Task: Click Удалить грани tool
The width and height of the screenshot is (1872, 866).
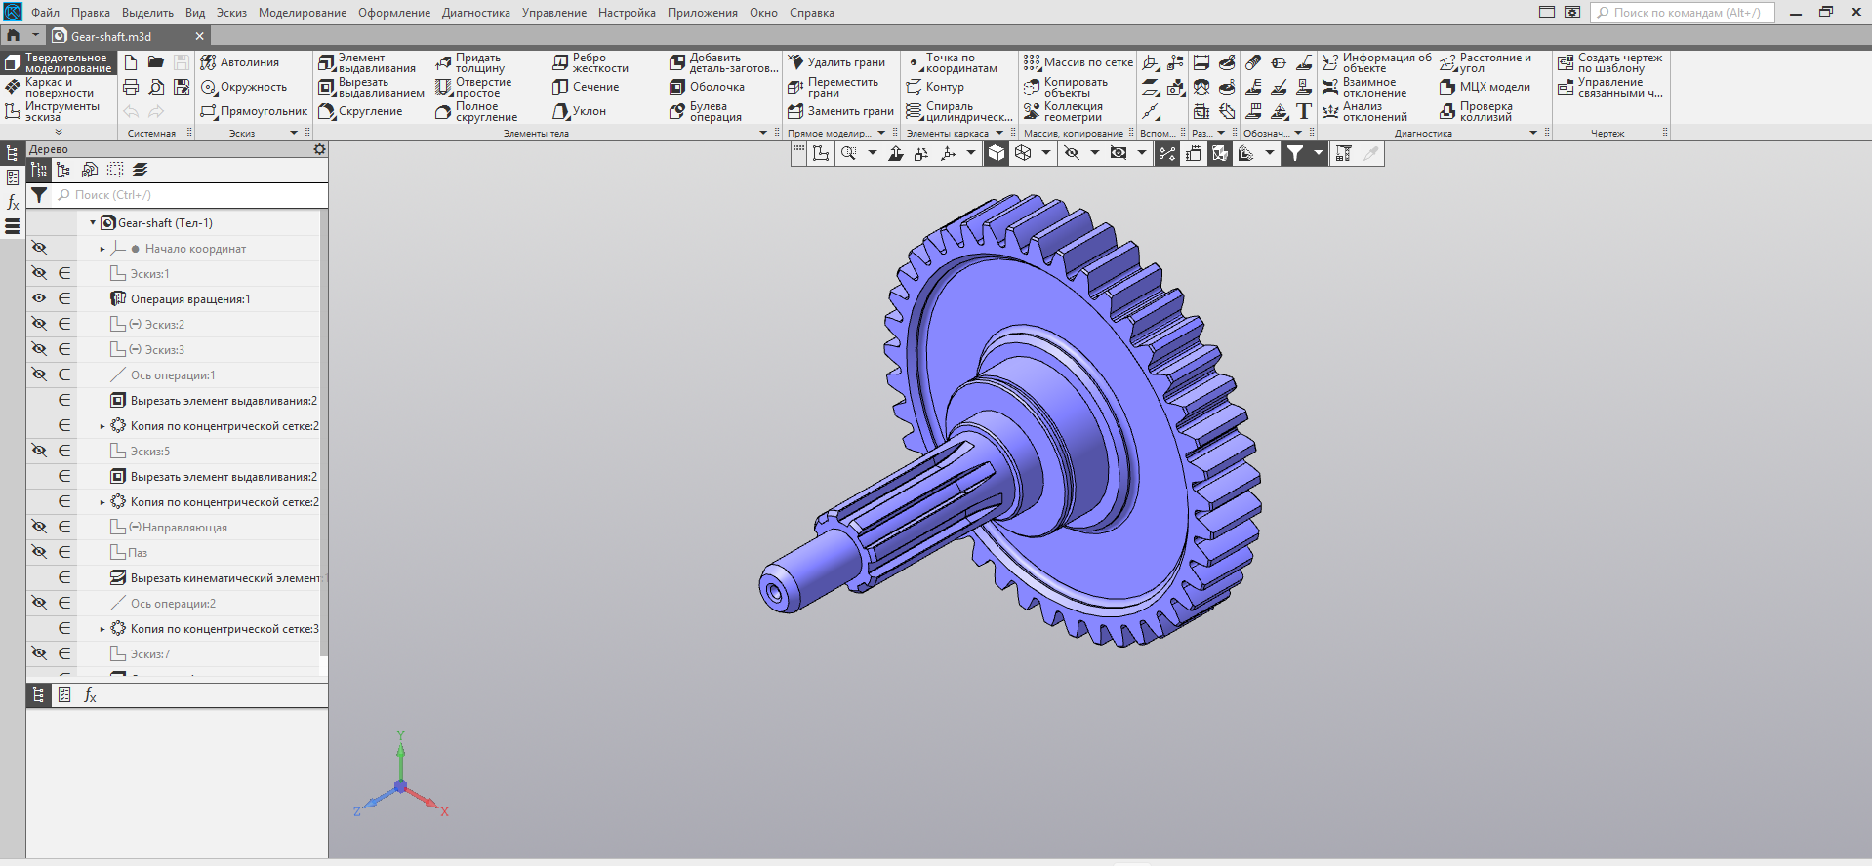Action: tap(836, 62)
